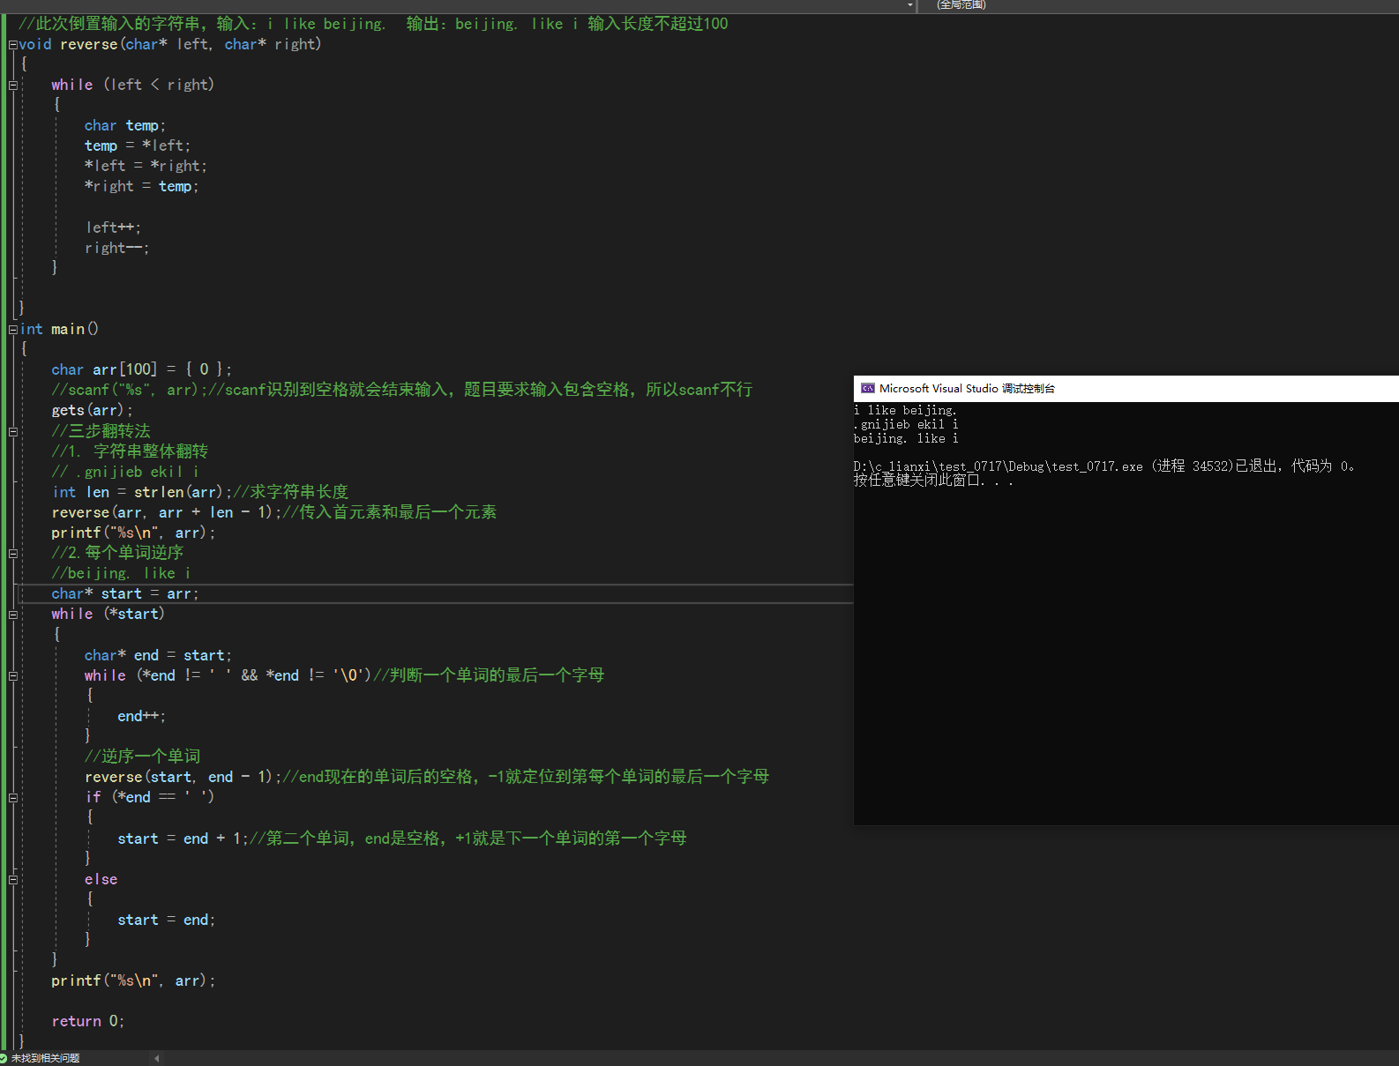Click the 'temp = *left;' line
The image size is (1399, 1066).
pyautogui.click(x=138, y=146)
